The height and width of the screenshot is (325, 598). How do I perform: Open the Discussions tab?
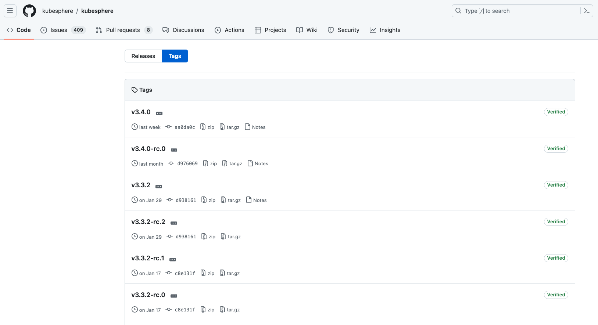pyautogui.click(x=183, y=30)
